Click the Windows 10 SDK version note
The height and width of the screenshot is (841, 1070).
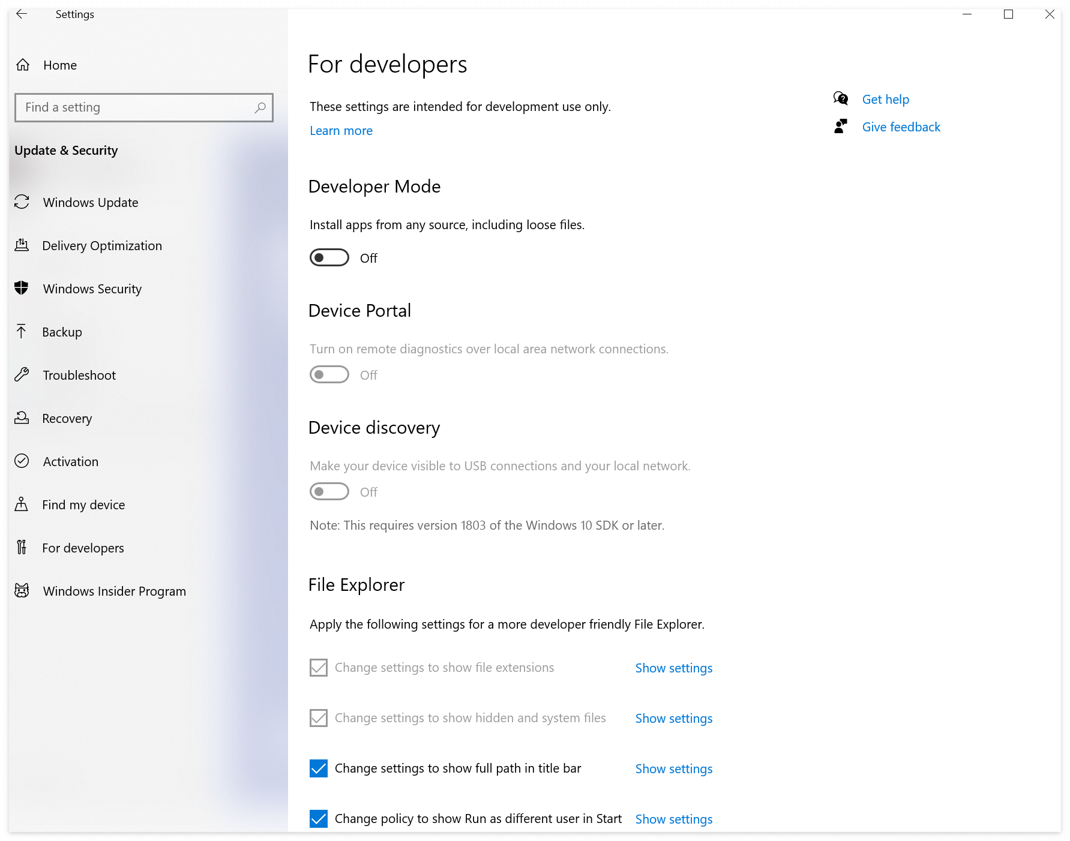(x=487, y=525)
